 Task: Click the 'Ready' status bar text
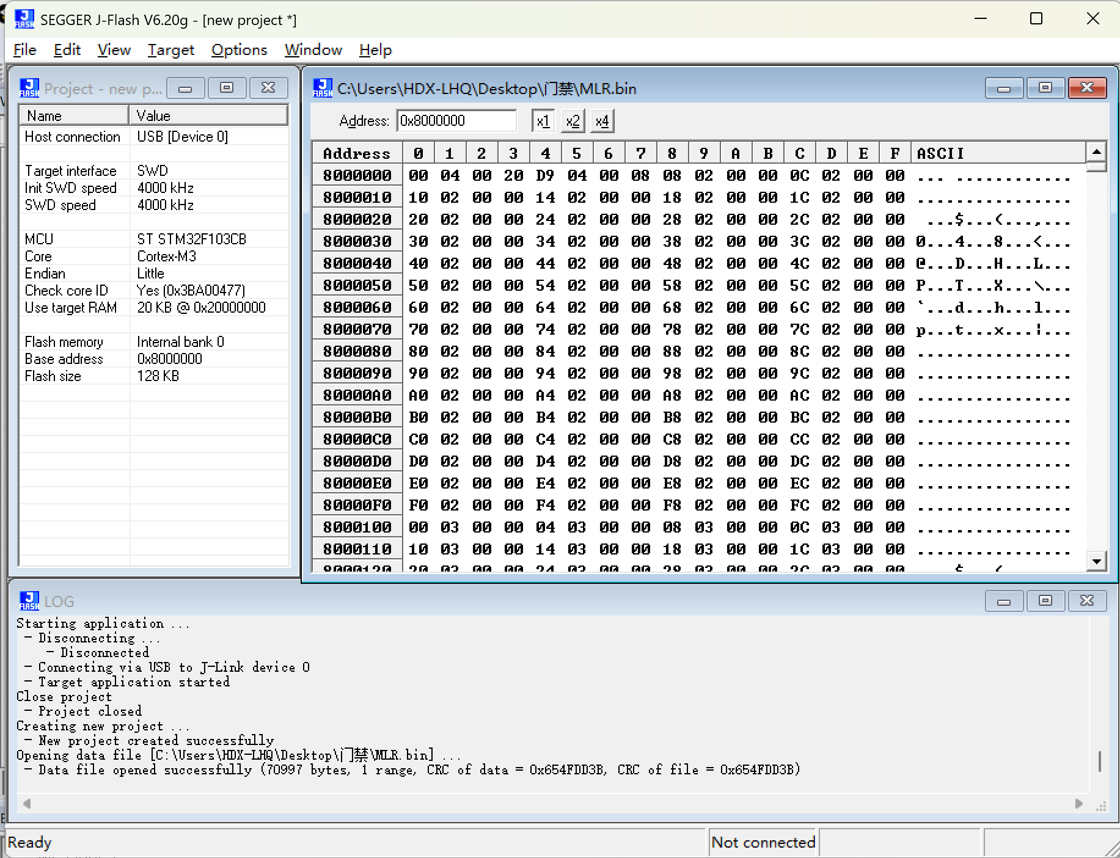(29, 842)
